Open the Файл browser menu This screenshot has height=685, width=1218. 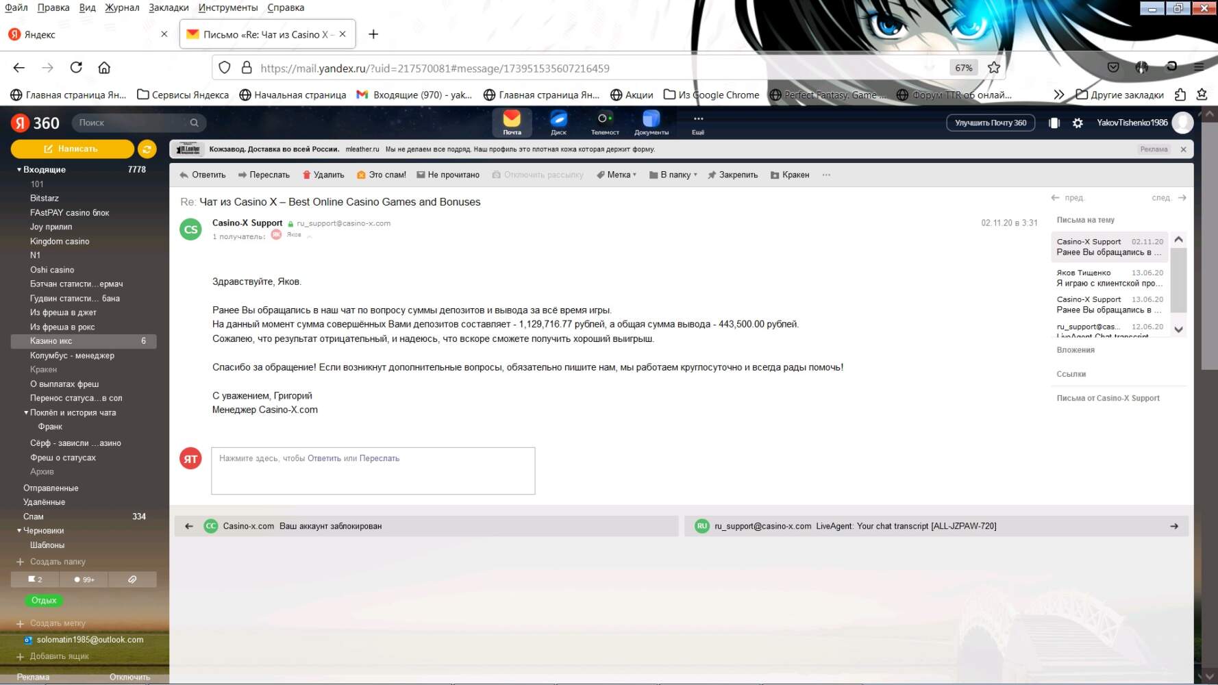16,8
